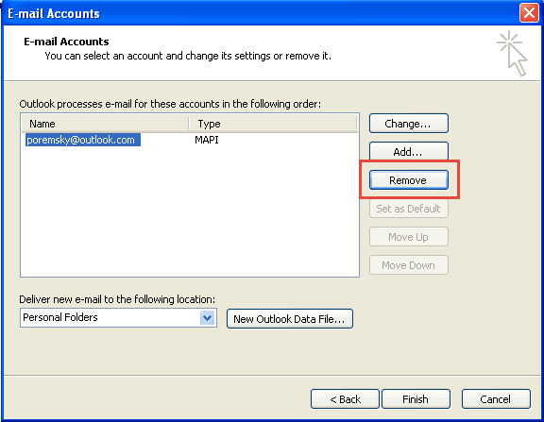Sort accounts by the Name column header
The height and width of the screenshot is (422, 544).
(105, 124)
